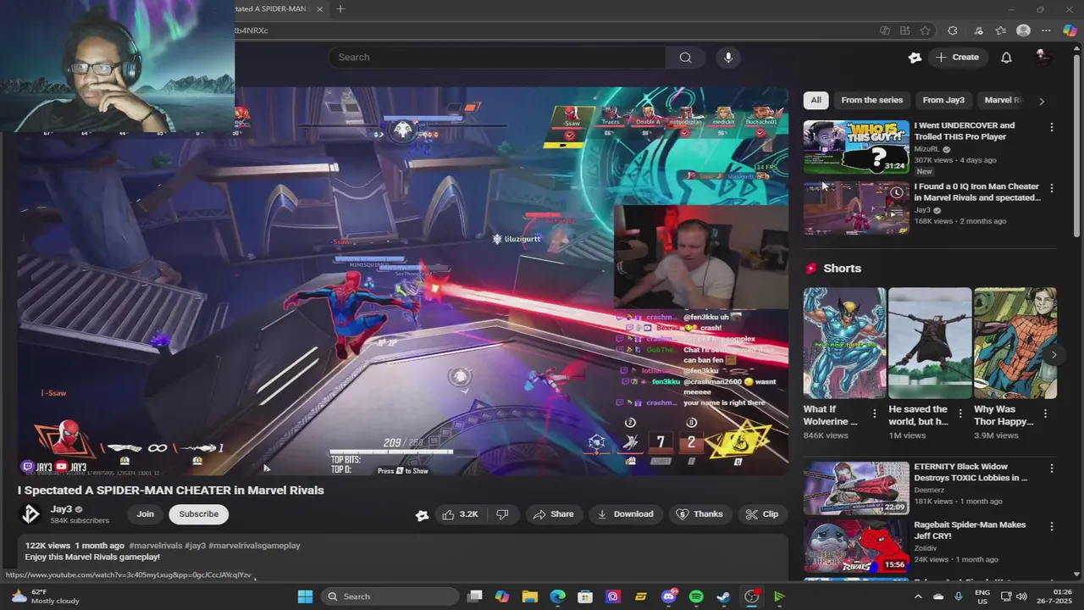This screenshot has width=1084, height=610.
Task: Open options for MizuRL undercover video
Action: (1052, 127)
